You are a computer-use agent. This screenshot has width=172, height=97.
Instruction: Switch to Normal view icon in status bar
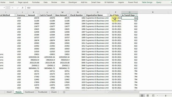142,95
